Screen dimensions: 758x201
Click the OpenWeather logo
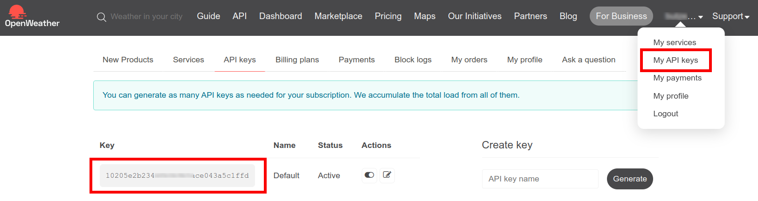tap(32, 16)
